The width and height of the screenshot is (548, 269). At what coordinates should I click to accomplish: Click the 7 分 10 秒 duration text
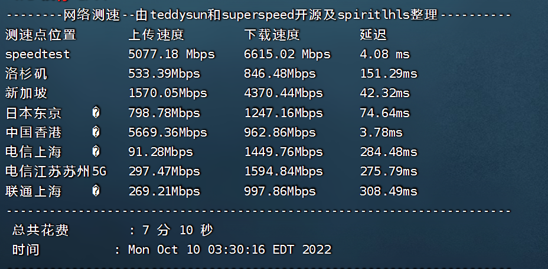click(178, 230)
